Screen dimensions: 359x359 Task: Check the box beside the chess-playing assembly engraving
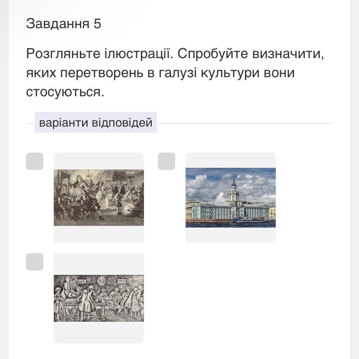[35, 161]
